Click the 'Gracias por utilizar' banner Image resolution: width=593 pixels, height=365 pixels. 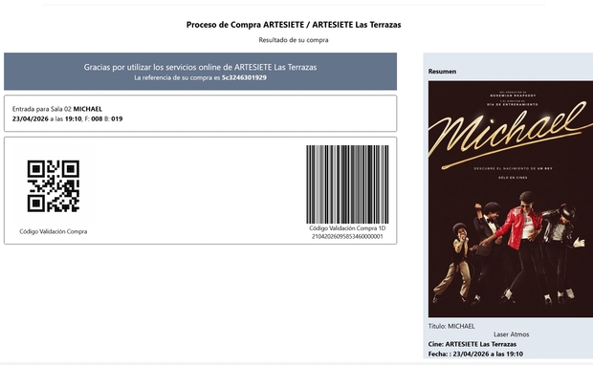click(x=201, y=72)
